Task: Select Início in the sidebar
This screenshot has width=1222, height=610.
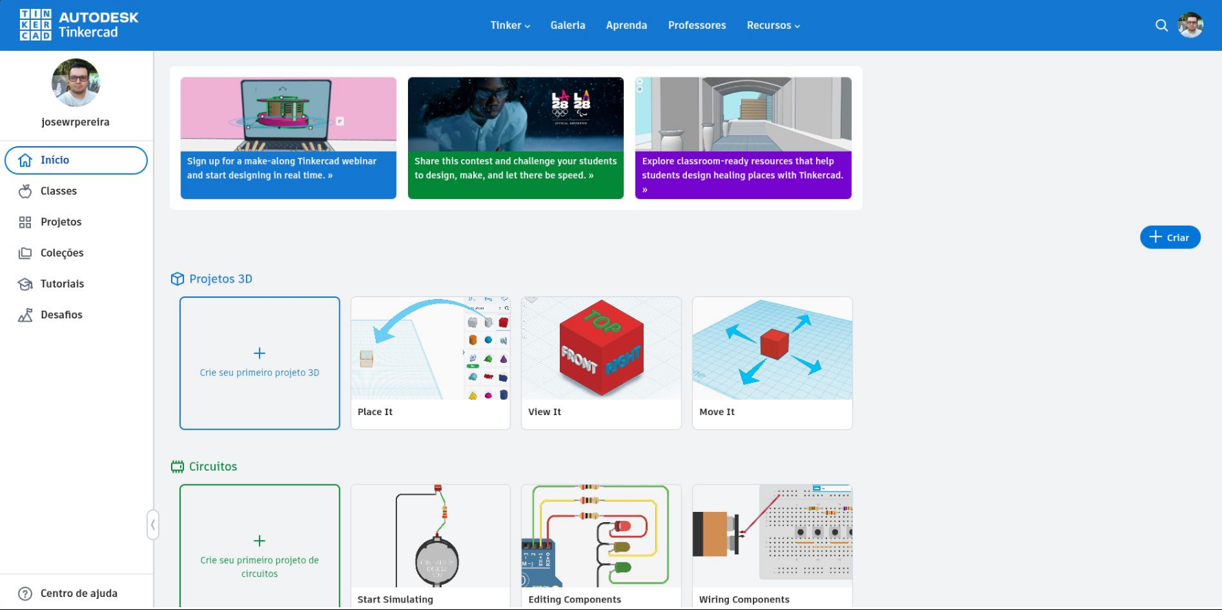Action: pyautogui.click(x=76, y=160)
